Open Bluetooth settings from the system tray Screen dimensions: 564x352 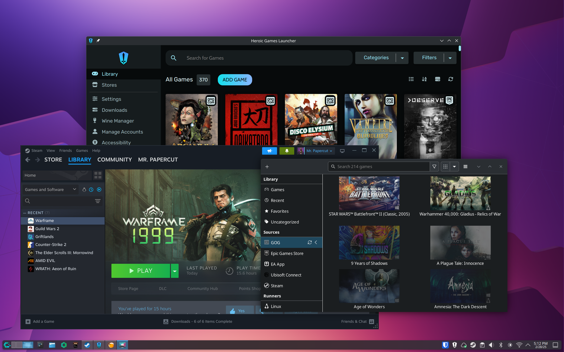[x=501, y=345]
